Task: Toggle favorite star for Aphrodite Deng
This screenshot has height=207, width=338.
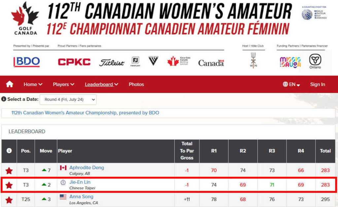Action: point(9,171)
